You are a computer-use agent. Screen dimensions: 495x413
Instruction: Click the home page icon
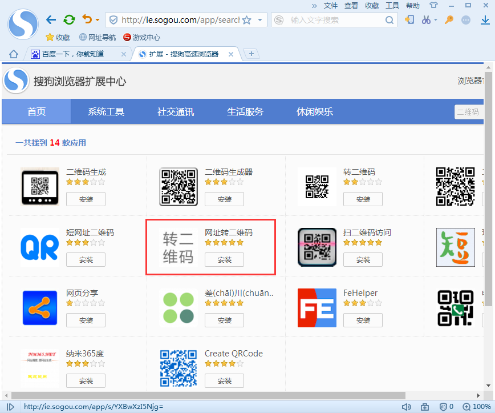(13, 54)
